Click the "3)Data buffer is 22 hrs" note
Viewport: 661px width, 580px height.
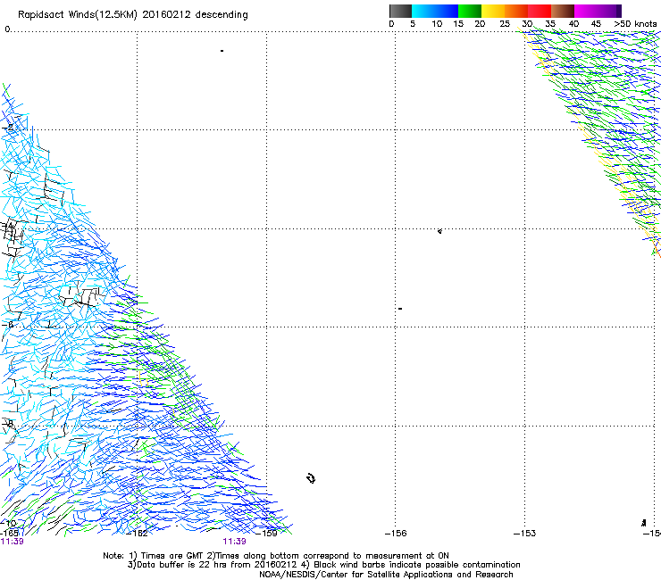point(212,565)
